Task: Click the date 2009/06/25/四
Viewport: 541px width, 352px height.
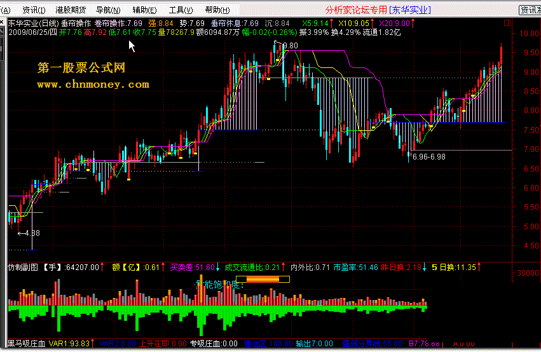Action: click(32, 32)
